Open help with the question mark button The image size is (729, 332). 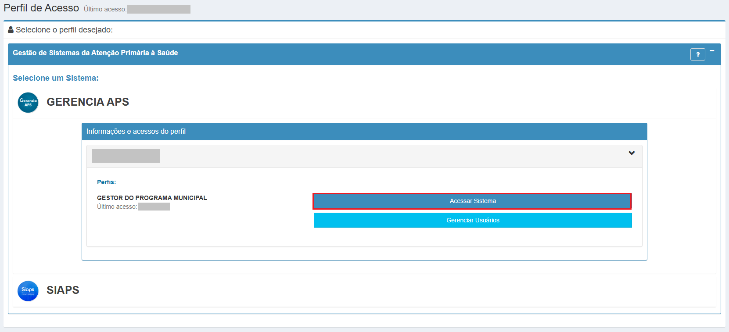(697, 54)
